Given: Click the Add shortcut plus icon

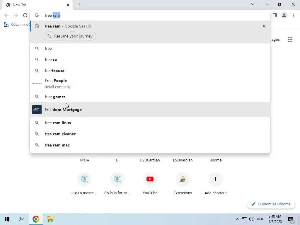Looking at the screenshot, I should [x=215, y=179].
